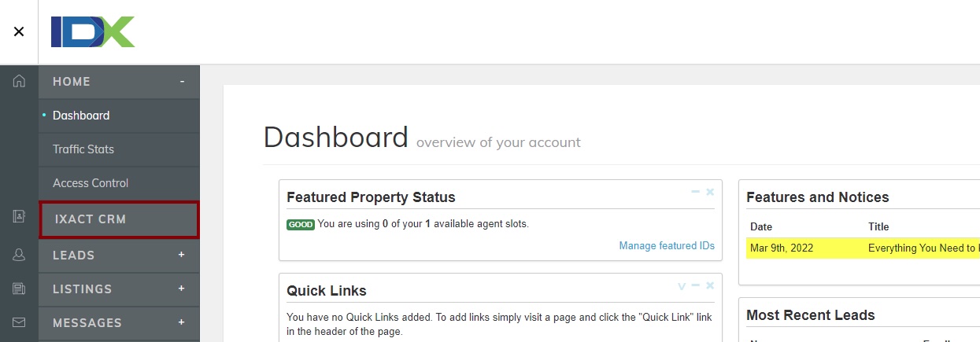Minimize the Quick Links widget
The image size is (980, 342).
(x=695, y=285)
